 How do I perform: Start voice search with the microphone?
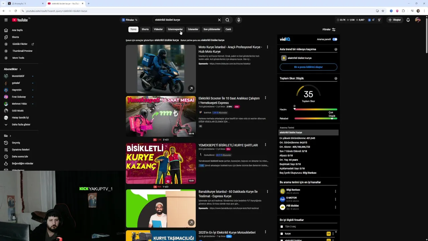point(238,20)
